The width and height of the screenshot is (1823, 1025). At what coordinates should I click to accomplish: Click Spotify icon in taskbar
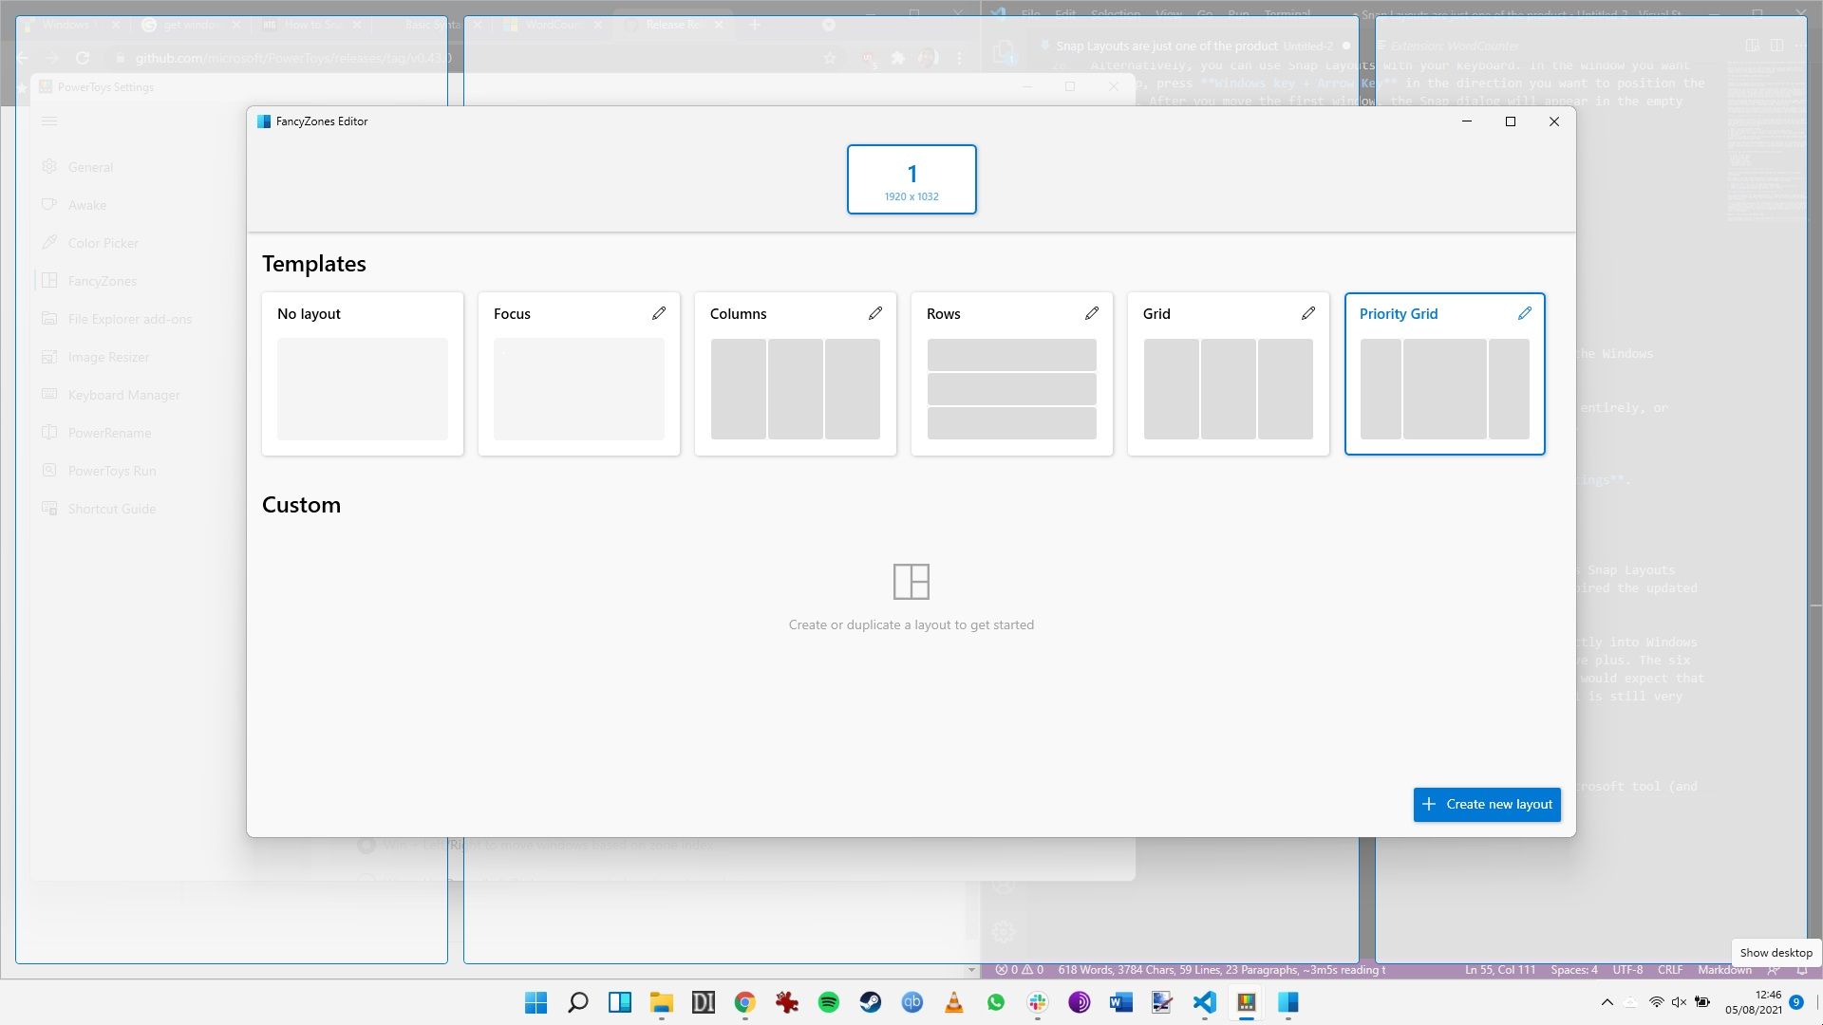tap(828, 1002)
